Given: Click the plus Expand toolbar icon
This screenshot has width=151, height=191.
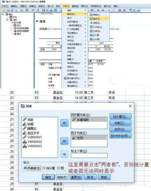Looking at the screenshot, I should [109, 10].
